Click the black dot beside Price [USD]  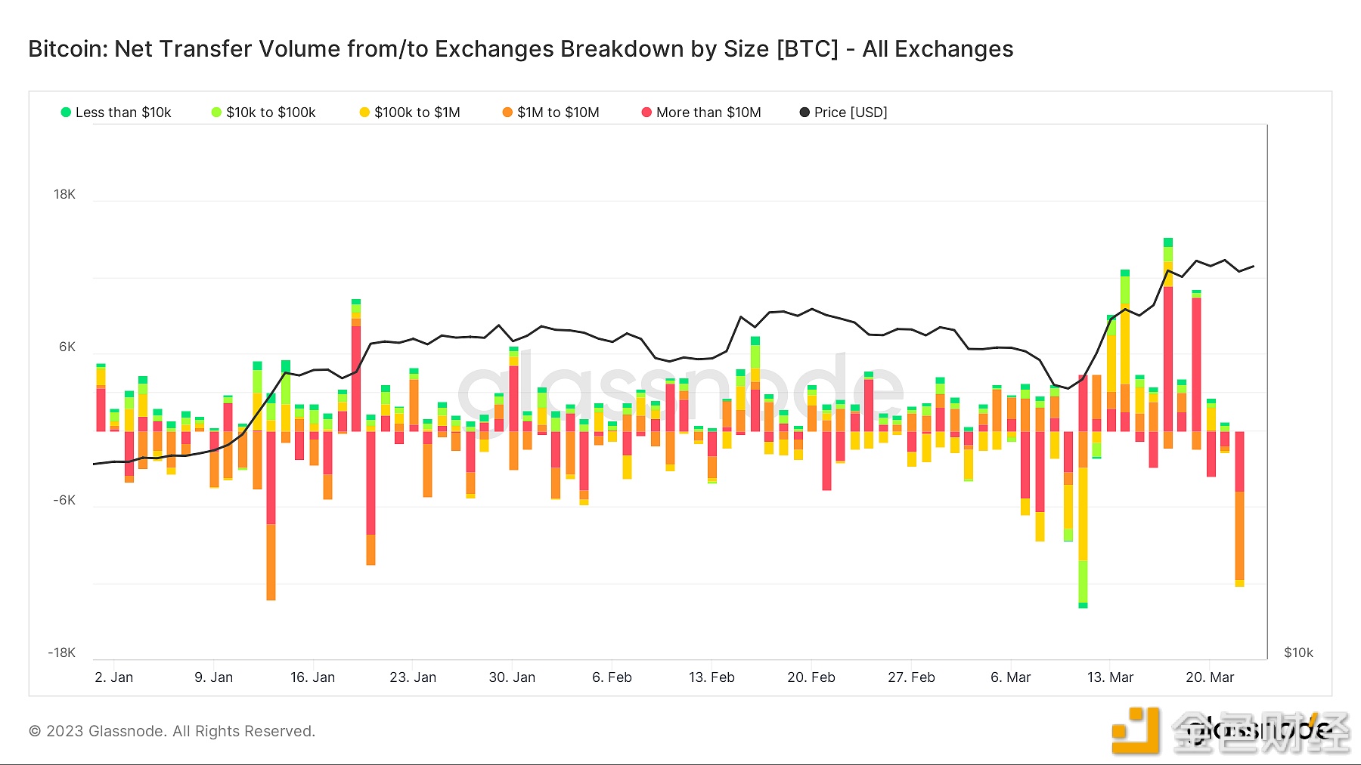[x=805, y=113]
